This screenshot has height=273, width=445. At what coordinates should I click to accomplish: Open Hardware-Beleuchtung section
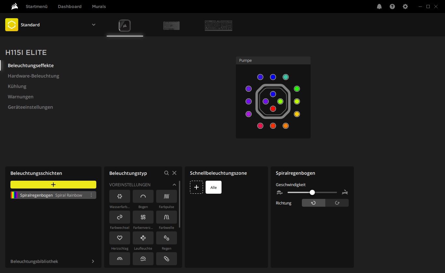pos(34,76)
